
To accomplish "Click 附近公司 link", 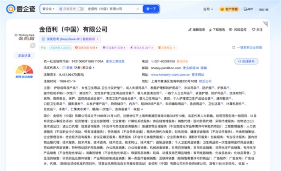I will click(x=205, y=81).
